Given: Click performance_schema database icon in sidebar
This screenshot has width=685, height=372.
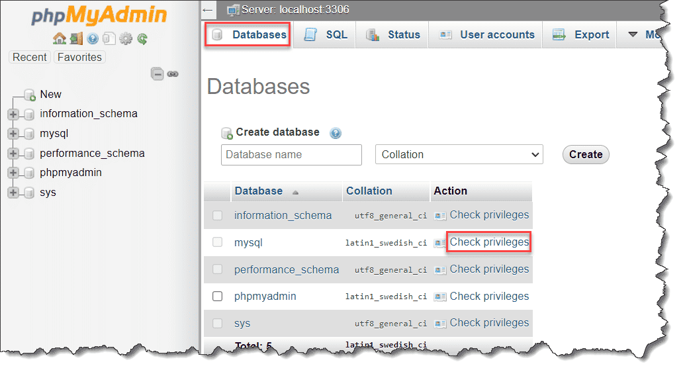Looking at the screenshot, I should (x=29, y=154).
